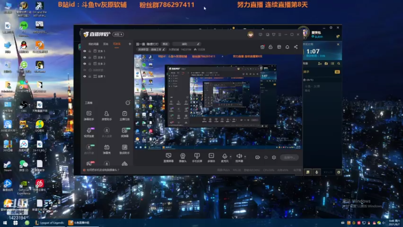Open the gear settings beside the start button
This screenshot has height=227, width=403.
click(274, 157)
